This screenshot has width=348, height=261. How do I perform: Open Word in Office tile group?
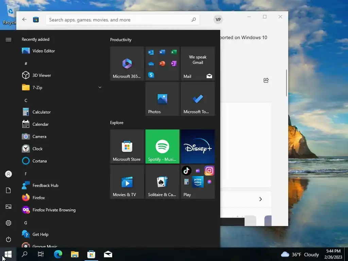click(x=162, y=52)
